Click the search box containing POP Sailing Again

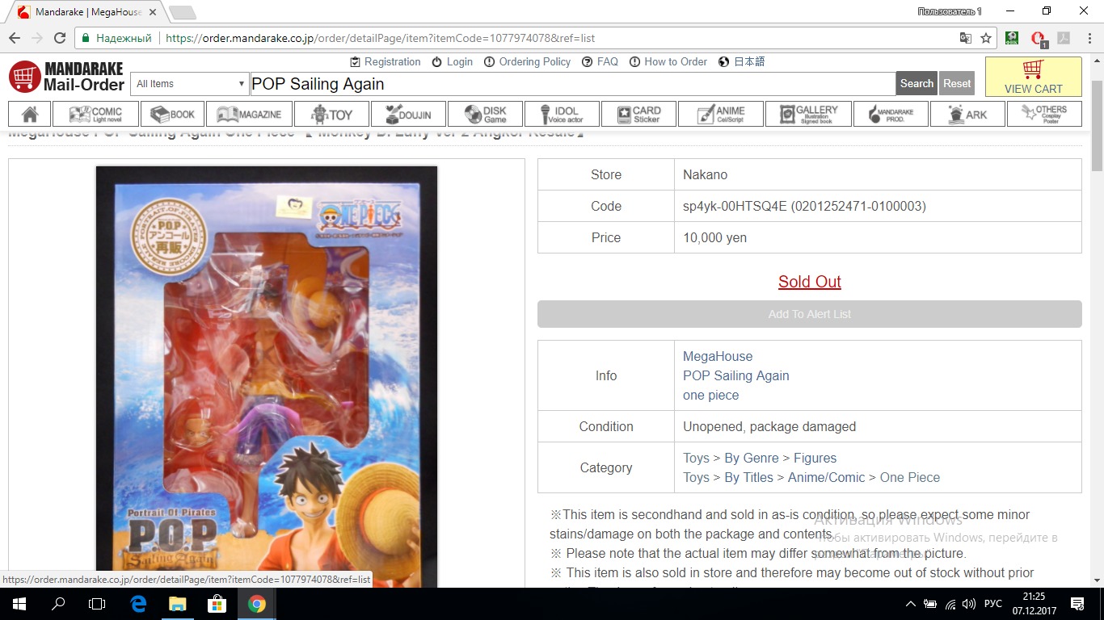571,84
